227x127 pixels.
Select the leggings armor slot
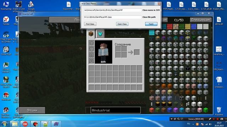pyautogui.click(x=92, y=55)
